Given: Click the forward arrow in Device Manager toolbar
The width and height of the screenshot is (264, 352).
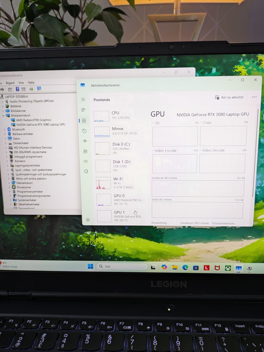Looking at the screenshot, I should tap(2, 89).
